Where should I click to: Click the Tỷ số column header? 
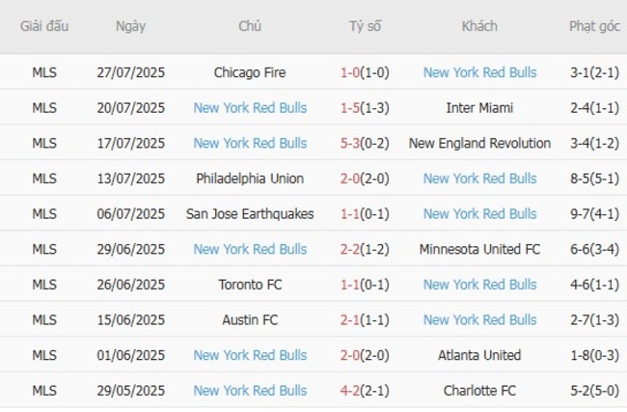[365, 27]
